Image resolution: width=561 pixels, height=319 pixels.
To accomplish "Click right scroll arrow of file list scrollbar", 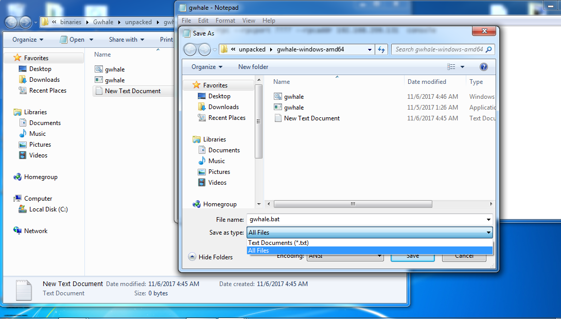I will pyautogui.click(x=491, y=204).
